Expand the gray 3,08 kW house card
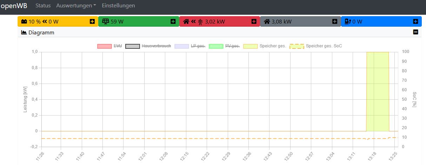Image resolution: width=426 pixels, height=165 pixels. (x=335, y=21)
